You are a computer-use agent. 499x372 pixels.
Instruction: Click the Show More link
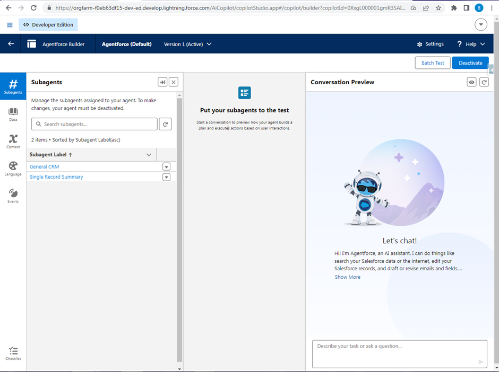(x=348, y=277)
